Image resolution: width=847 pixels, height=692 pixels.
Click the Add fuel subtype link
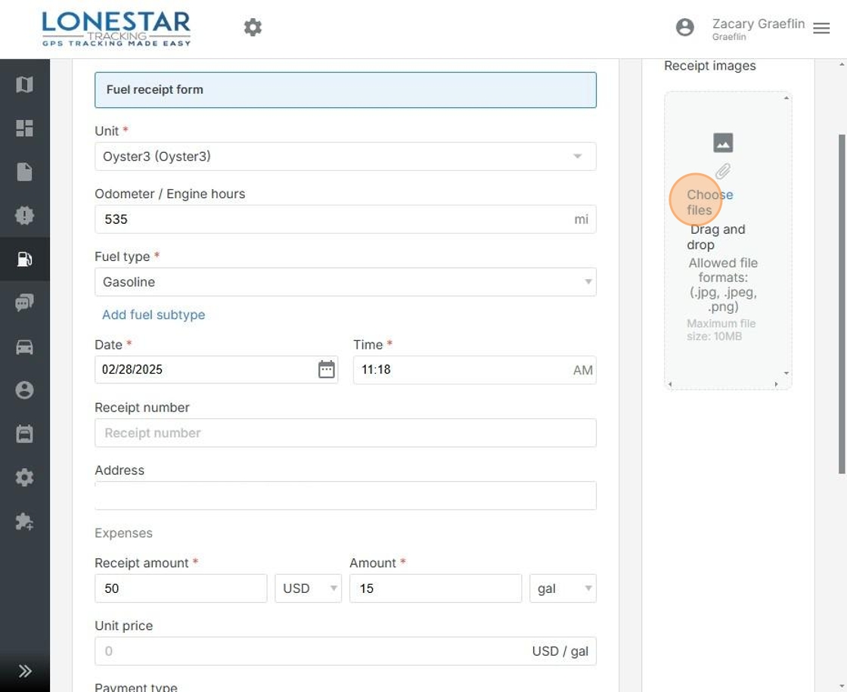click(154, 315)
